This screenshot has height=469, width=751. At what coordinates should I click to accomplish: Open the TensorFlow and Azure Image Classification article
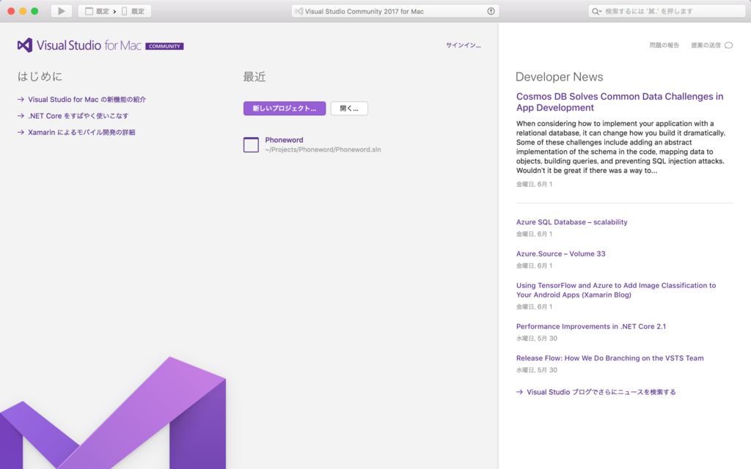tap(616, 290)
